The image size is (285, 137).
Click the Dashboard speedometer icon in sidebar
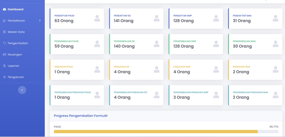[4, 9]
